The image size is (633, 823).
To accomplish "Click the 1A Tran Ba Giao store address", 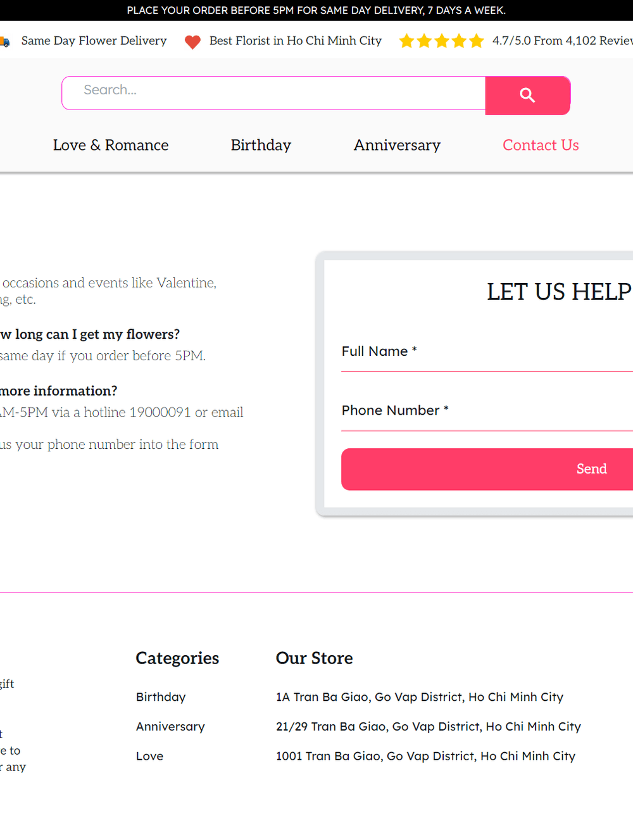I will point(419,697).
